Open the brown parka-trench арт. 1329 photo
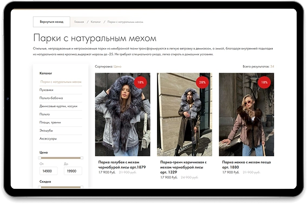This screenshot has height=204, width=308. pos(185,114)
